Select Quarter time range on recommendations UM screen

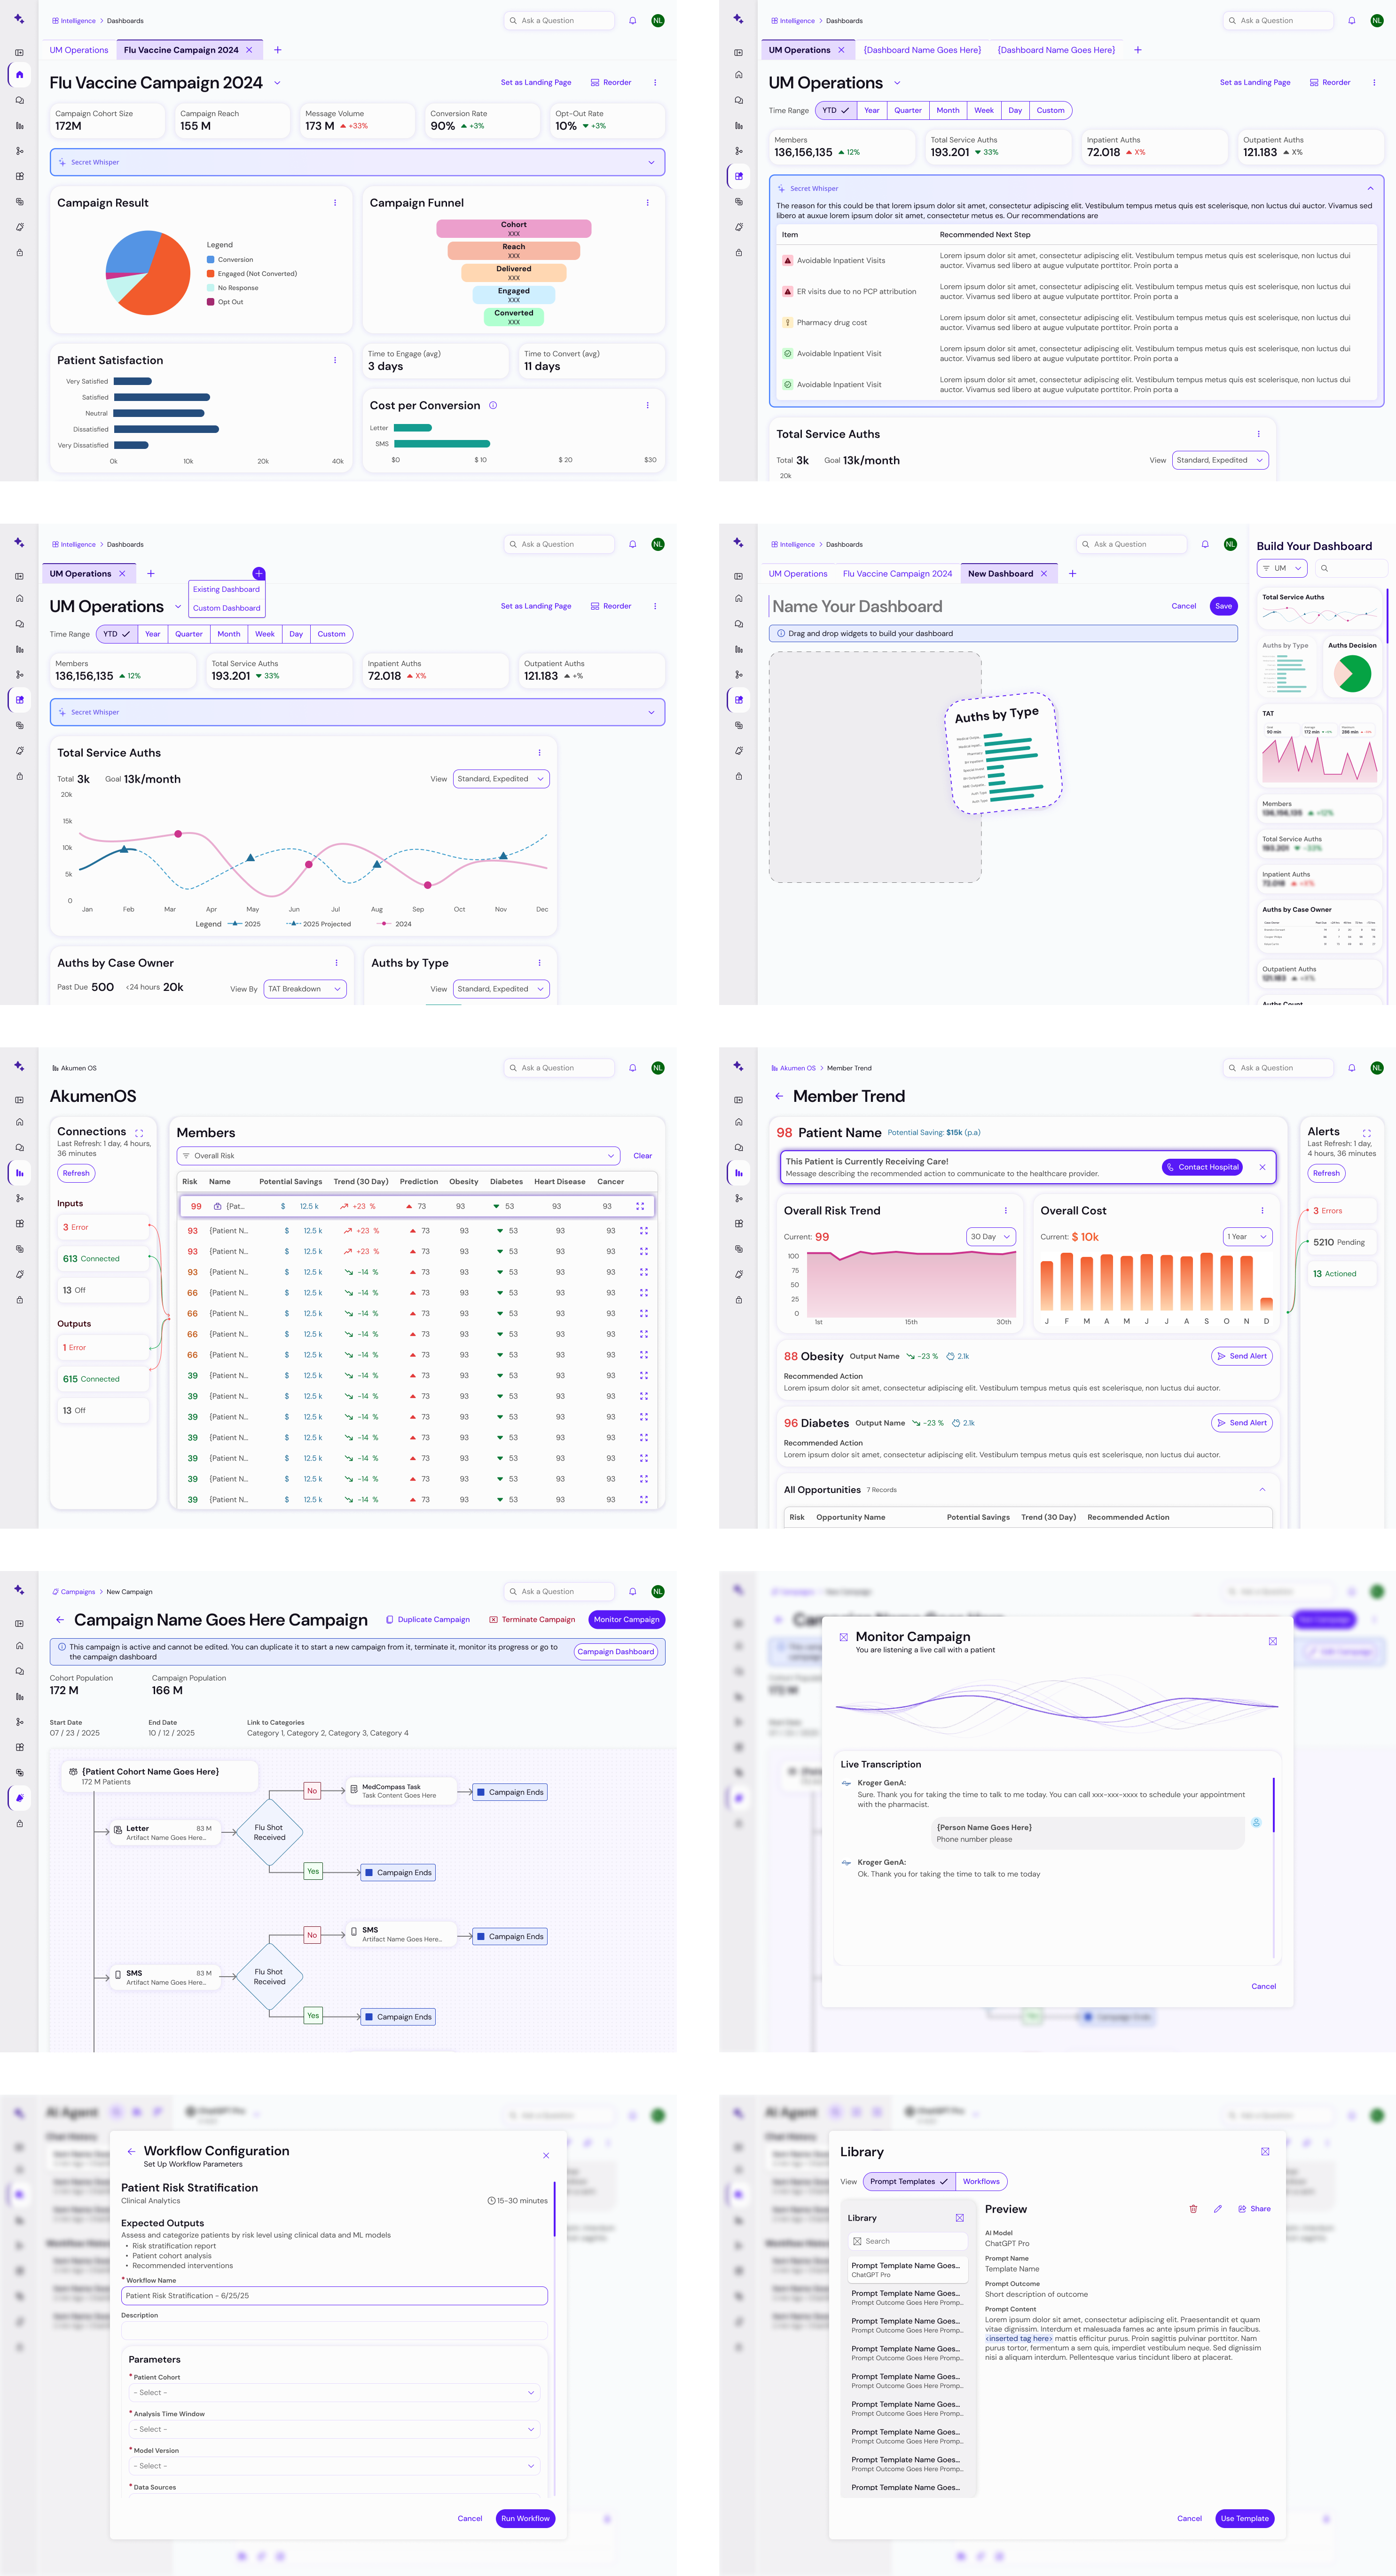pos(908,111)
